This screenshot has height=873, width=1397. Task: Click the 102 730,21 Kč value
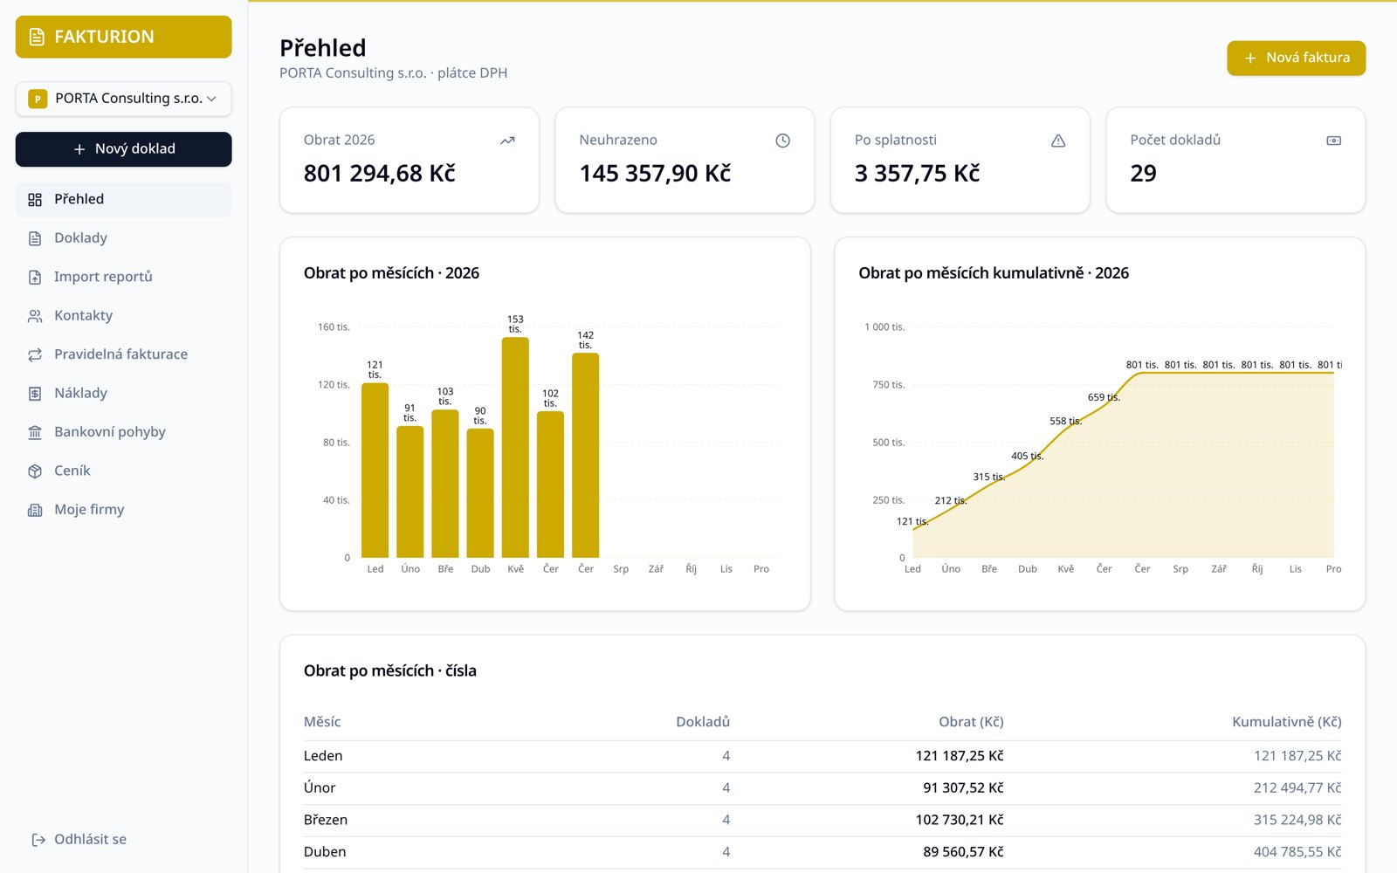[x=960, y=820]
